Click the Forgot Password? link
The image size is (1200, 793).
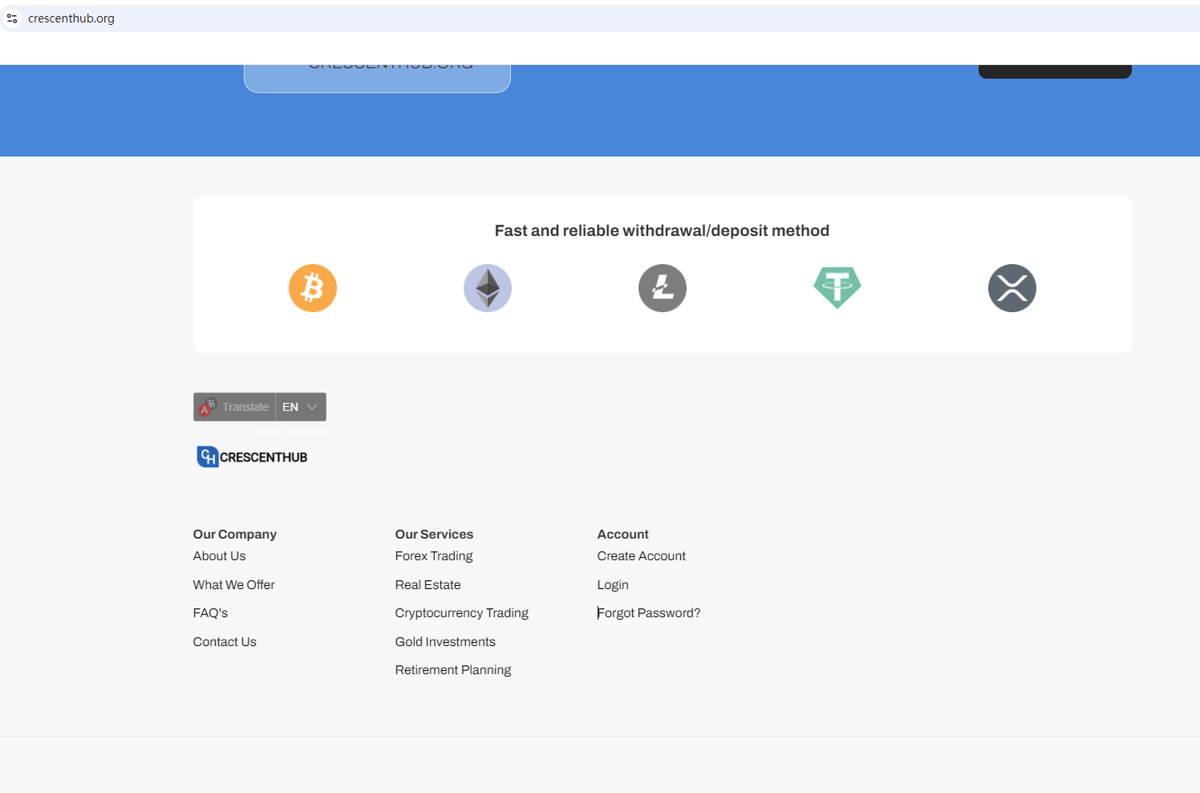coord(649,613)
